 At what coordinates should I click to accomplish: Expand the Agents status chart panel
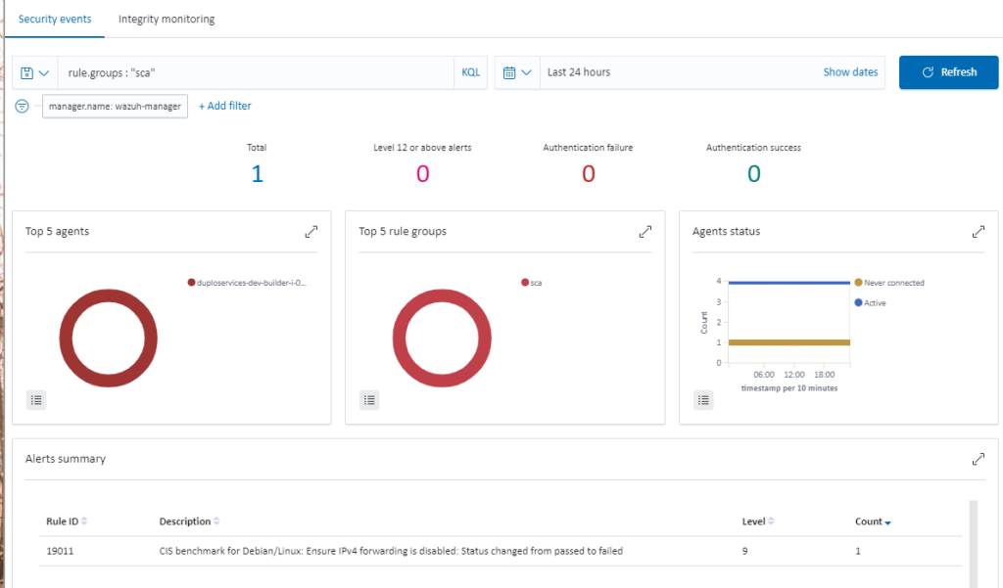pyautogui.click(x=978, y=232)
